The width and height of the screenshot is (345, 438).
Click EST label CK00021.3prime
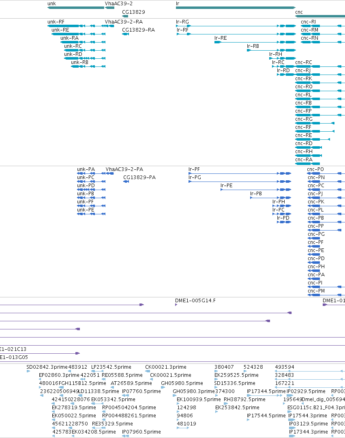166,367
